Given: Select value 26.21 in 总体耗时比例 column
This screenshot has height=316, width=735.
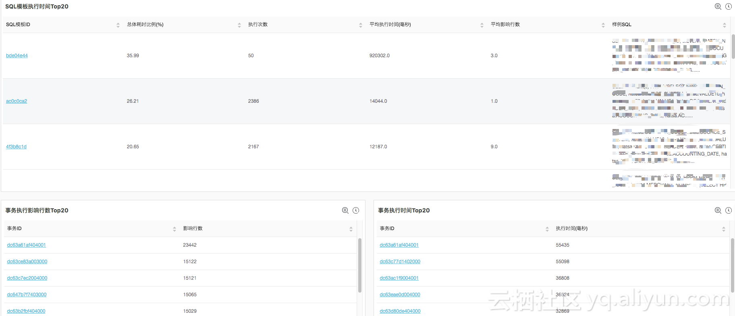Looking at the screenshot, I should [133, 101].
